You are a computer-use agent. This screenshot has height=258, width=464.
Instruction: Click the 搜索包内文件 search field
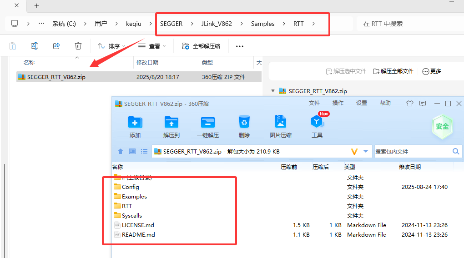point(412,151)
